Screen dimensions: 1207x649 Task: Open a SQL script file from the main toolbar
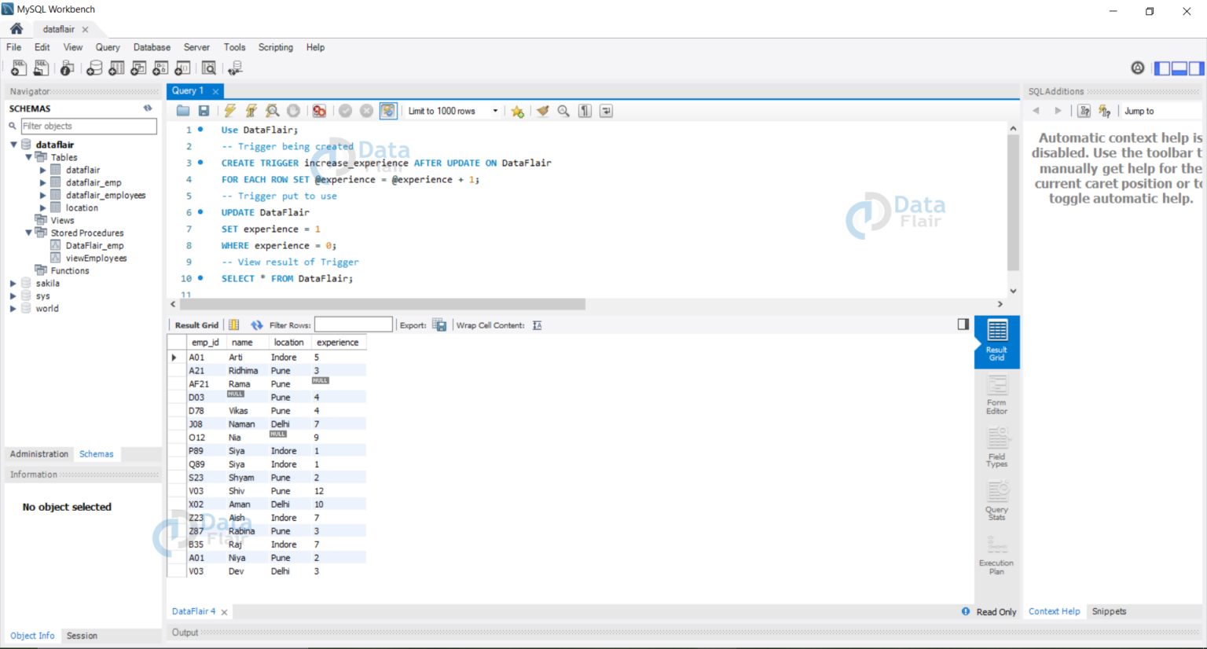41,68
